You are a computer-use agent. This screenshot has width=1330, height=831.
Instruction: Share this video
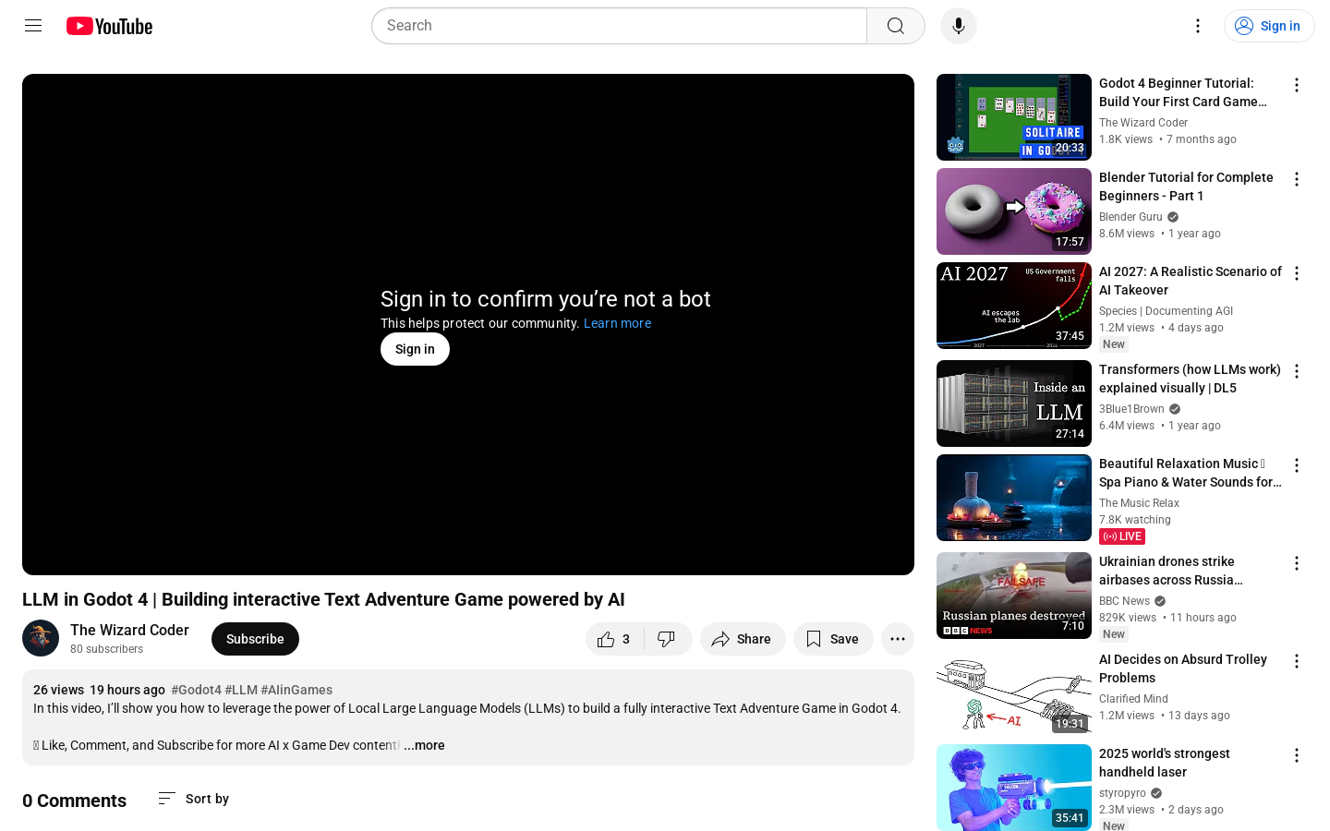coord(743,639)
